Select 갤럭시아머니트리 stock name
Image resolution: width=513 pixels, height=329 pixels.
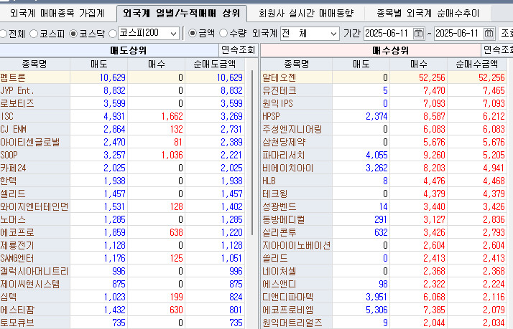(34, 271)
